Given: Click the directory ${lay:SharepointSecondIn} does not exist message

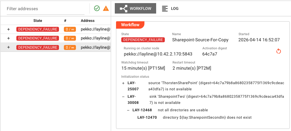Looking at the screenshot, I should coord(207,117).
